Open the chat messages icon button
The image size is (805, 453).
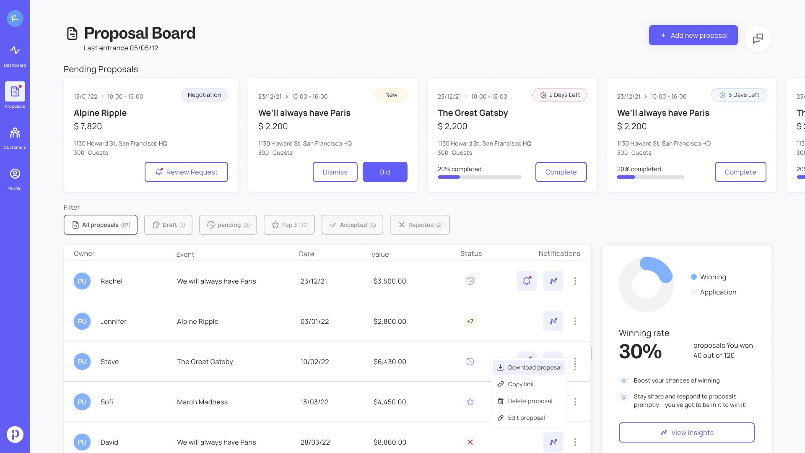tap(758, 39)
